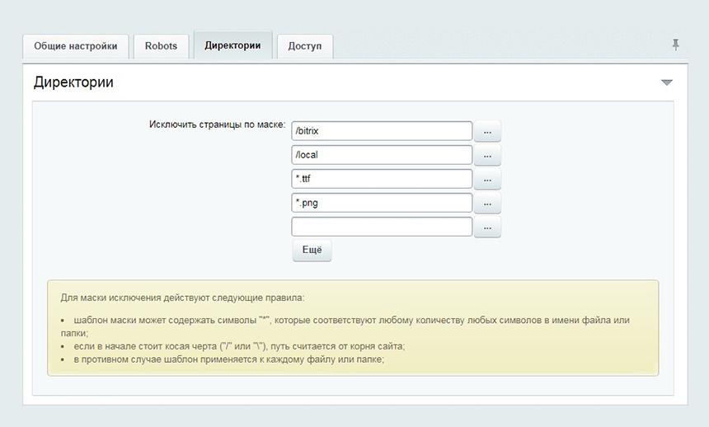Click rule starting with шаблон маски может
Image resolution: width=709 pixels, height=427 pixels.
tap(345, 326)
